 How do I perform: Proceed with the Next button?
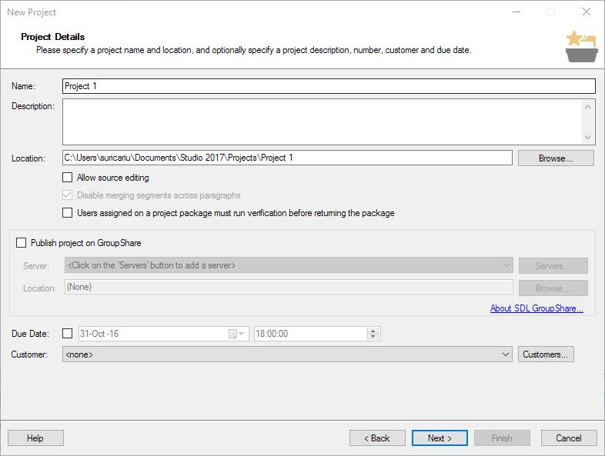440,438
